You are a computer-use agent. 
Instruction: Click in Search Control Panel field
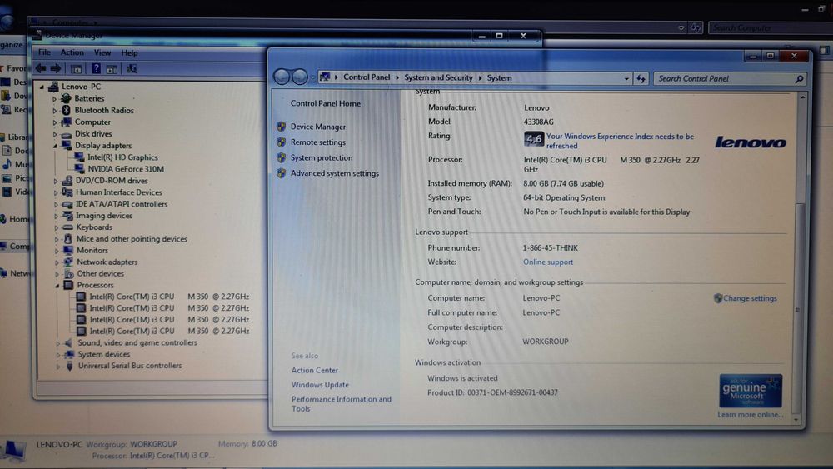pyautogui.click(x=722, y=78)
